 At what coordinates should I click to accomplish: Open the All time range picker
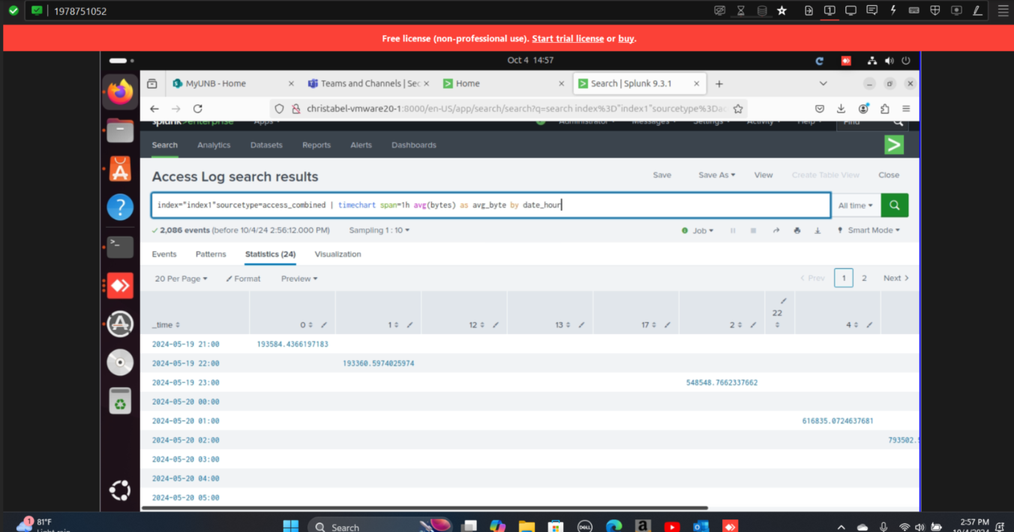click(855, 205)
